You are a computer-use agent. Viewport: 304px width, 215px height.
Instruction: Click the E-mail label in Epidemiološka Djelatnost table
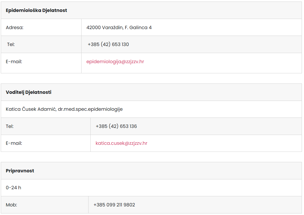click(14, 62)
